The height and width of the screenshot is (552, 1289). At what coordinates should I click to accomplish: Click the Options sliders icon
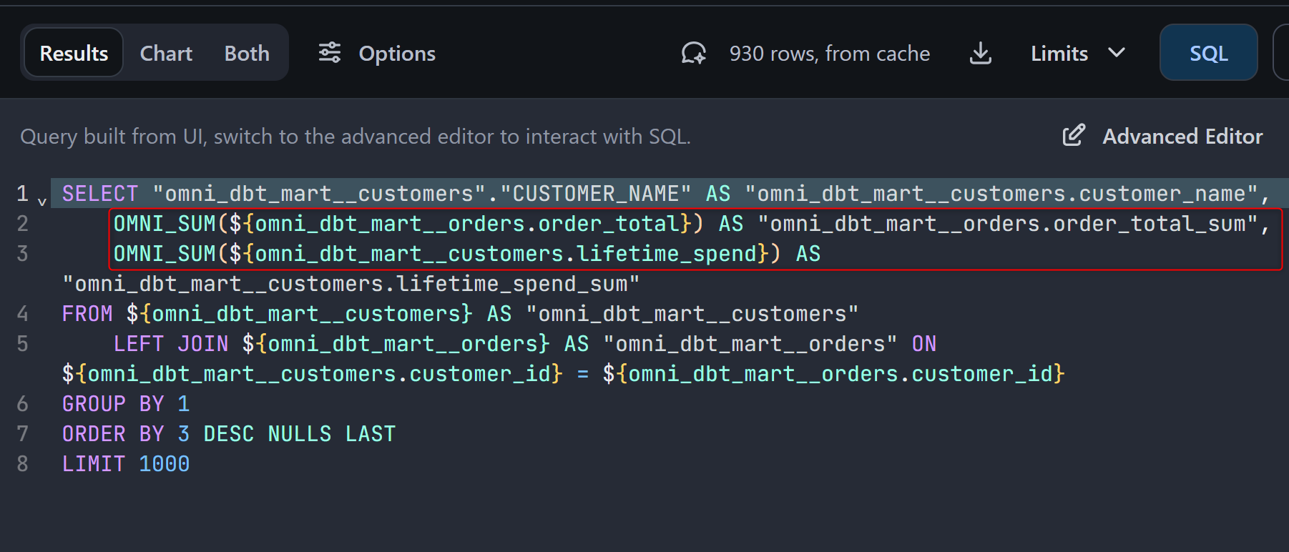pyautogui.click(x=330, y=53)
